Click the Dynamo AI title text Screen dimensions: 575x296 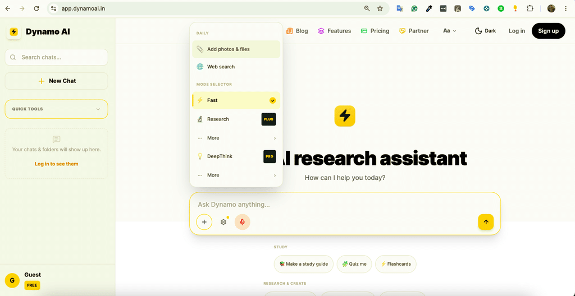(x=48, y=32)
